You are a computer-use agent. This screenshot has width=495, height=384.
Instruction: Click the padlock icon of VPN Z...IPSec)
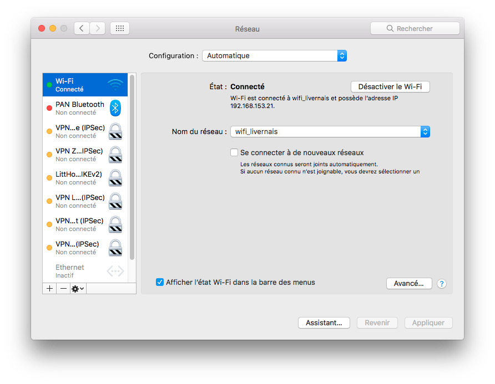point(115,155)
